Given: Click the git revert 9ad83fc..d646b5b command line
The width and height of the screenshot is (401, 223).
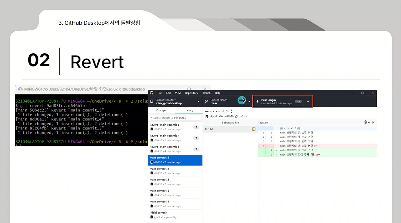Looking at the screenshot, I should pos(50,106).
